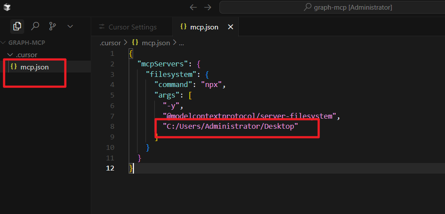Select the mcp.json editor tab
Viewport: 445px width, 214px height.
click(x=205, y=27)
